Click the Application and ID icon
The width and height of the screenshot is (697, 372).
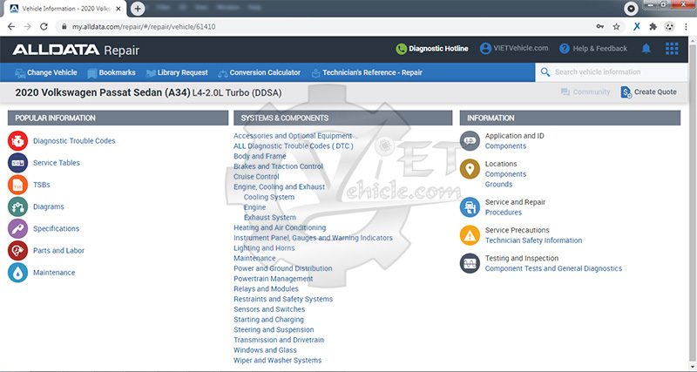[x=470, y=141]
